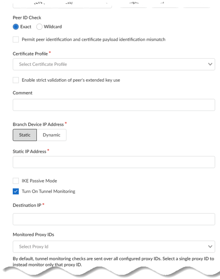Screen dimensions: 220x279
Task: Focus the Static IP Address input
Action: (114, 162)
